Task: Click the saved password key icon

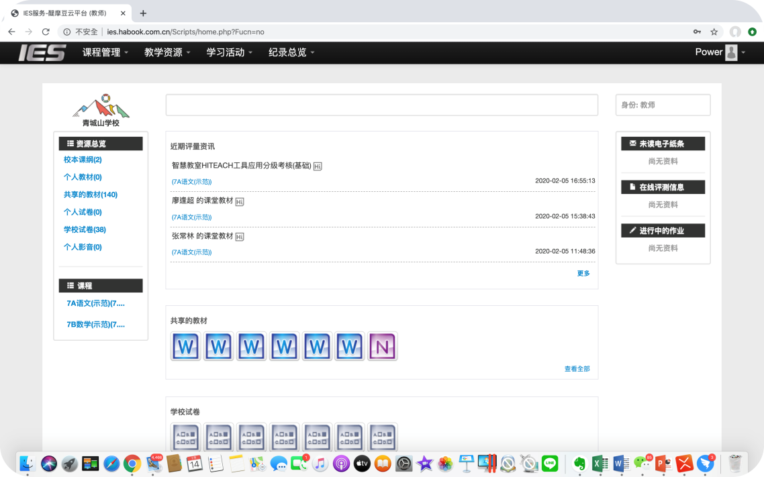Action: pyautogui.click(x=698, y=32)
